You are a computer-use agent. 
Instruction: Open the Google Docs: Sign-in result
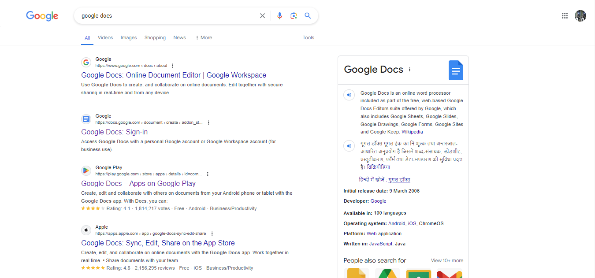(114, 132)
